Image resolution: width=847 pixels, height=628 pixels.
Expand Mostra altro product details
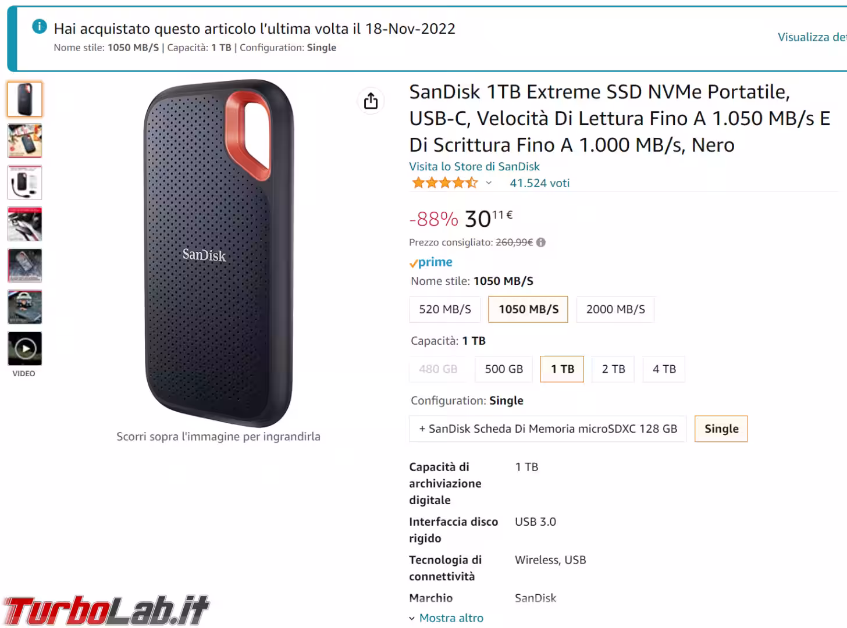coord(451,618)
